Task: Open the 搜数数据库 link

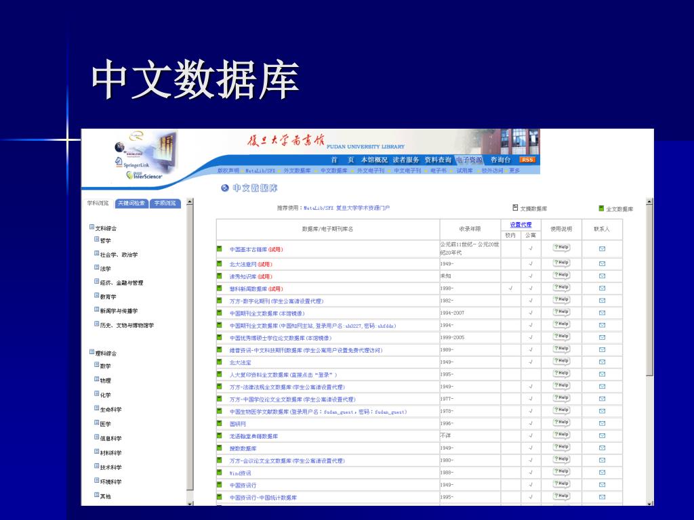Action: pos(243,448)
